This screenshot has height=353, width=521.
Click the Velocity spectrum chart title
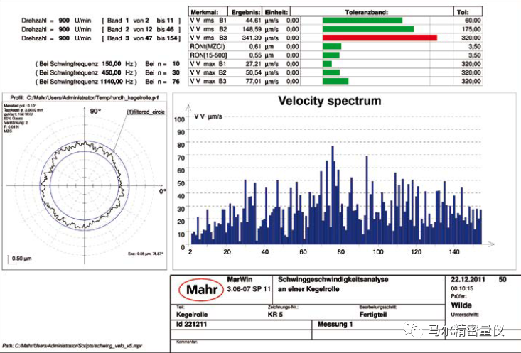pos(329,102)
